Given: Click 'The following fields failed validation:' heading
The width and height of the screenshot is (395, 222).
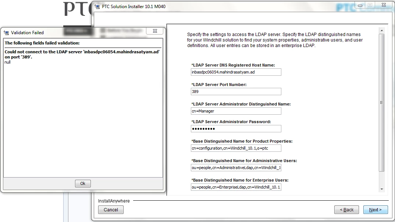Looking at the screenshot, I should point(42,43).
